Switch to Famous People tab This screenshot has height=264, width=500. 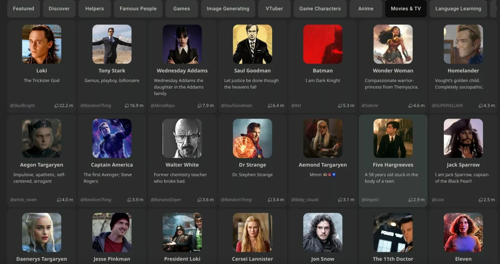point(138,9)
